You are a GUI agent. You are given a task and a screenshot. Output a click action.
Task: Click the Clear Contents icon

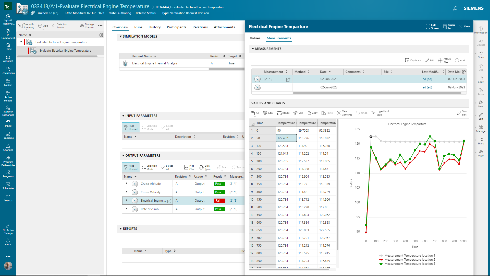345,113
